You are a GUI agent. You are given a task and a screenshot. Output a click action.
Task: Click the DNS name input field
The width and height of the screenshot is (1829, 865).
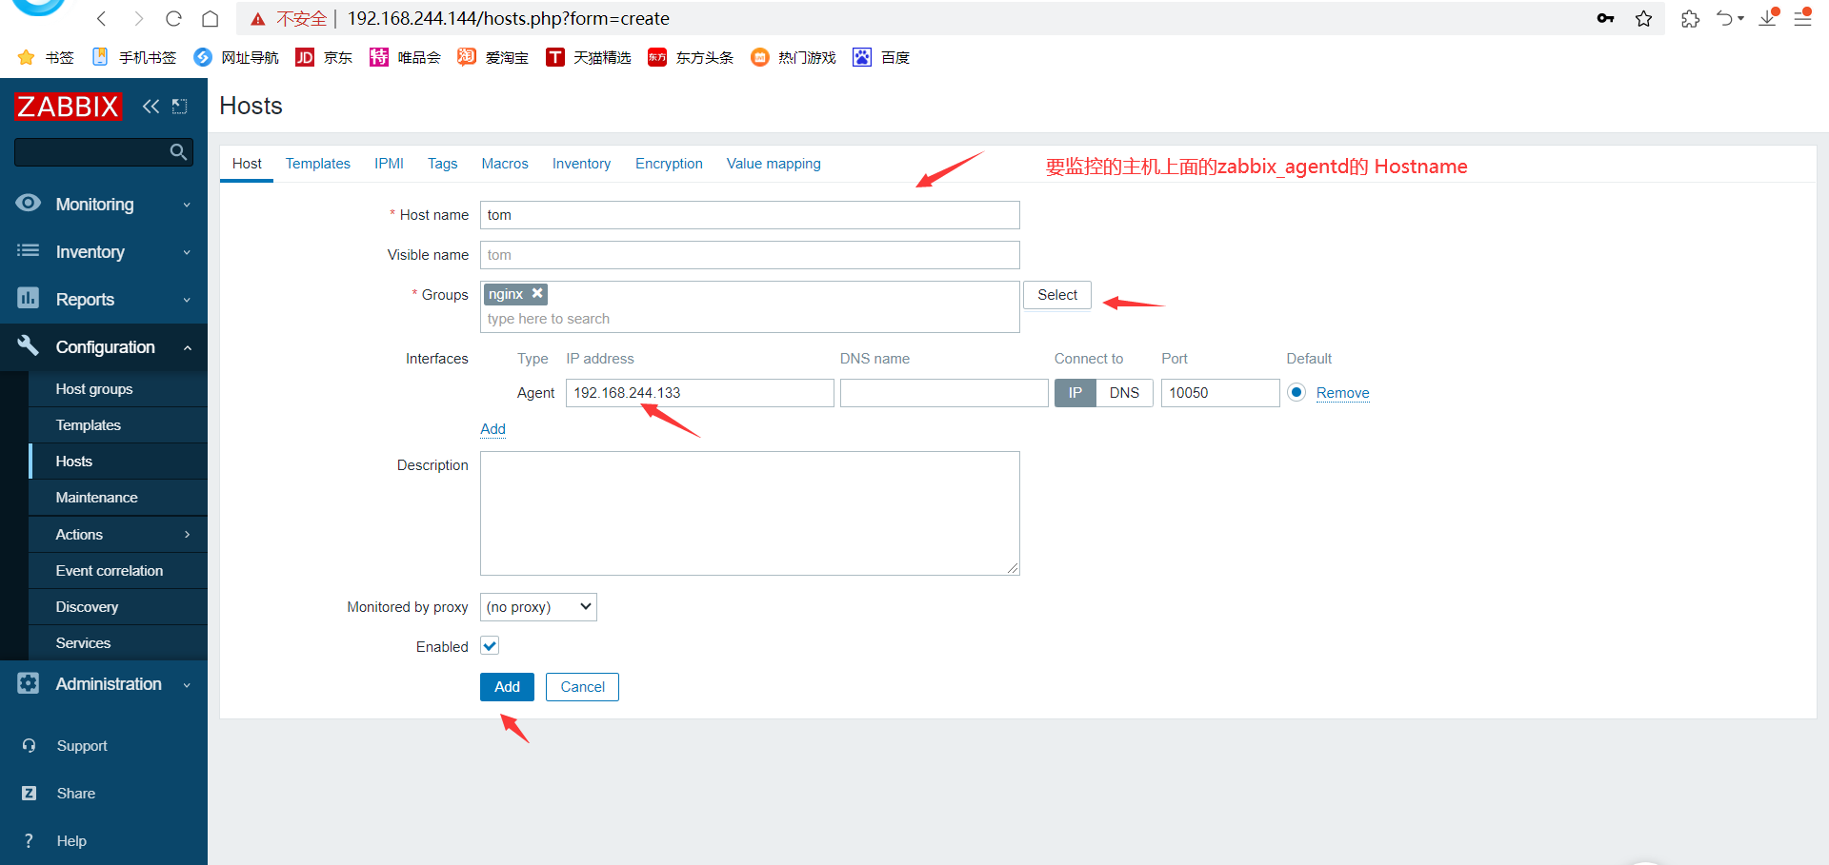[x=944, y=393]
